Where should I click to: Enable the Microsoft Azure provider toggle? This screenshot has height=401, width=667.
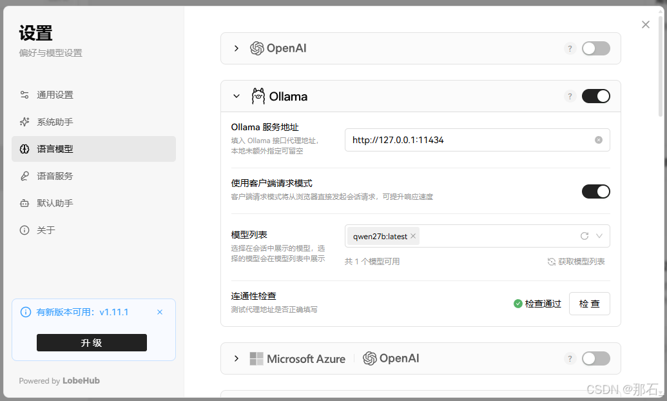click(x=596, y=359)
